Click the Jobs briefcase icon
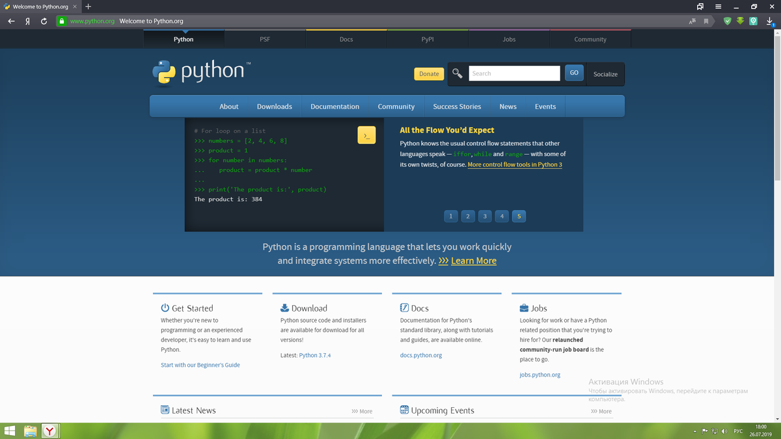 pos(525,307)
